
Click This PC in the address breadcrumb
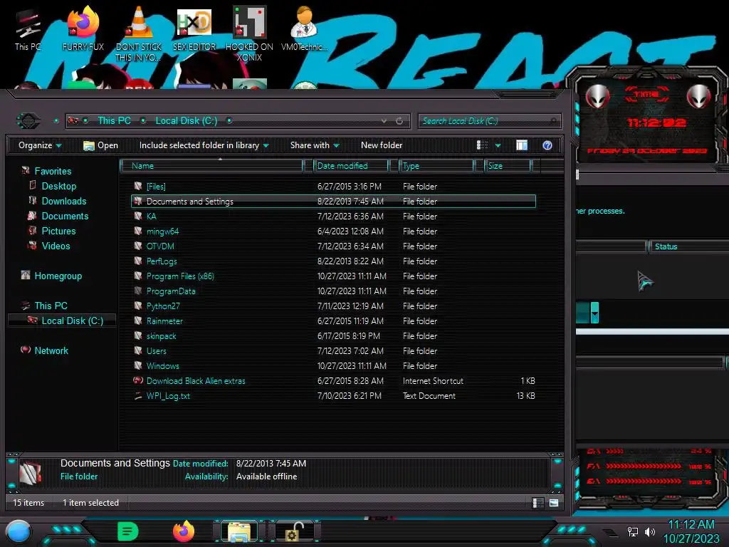click(114, 121)
